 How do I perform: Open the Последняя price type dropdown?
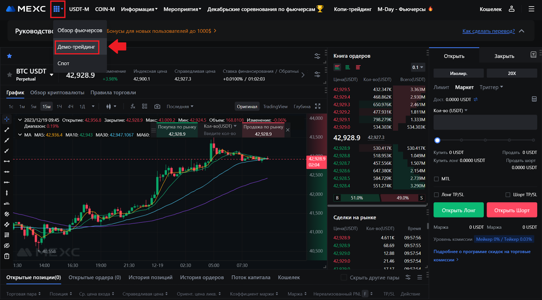[180, 106]
